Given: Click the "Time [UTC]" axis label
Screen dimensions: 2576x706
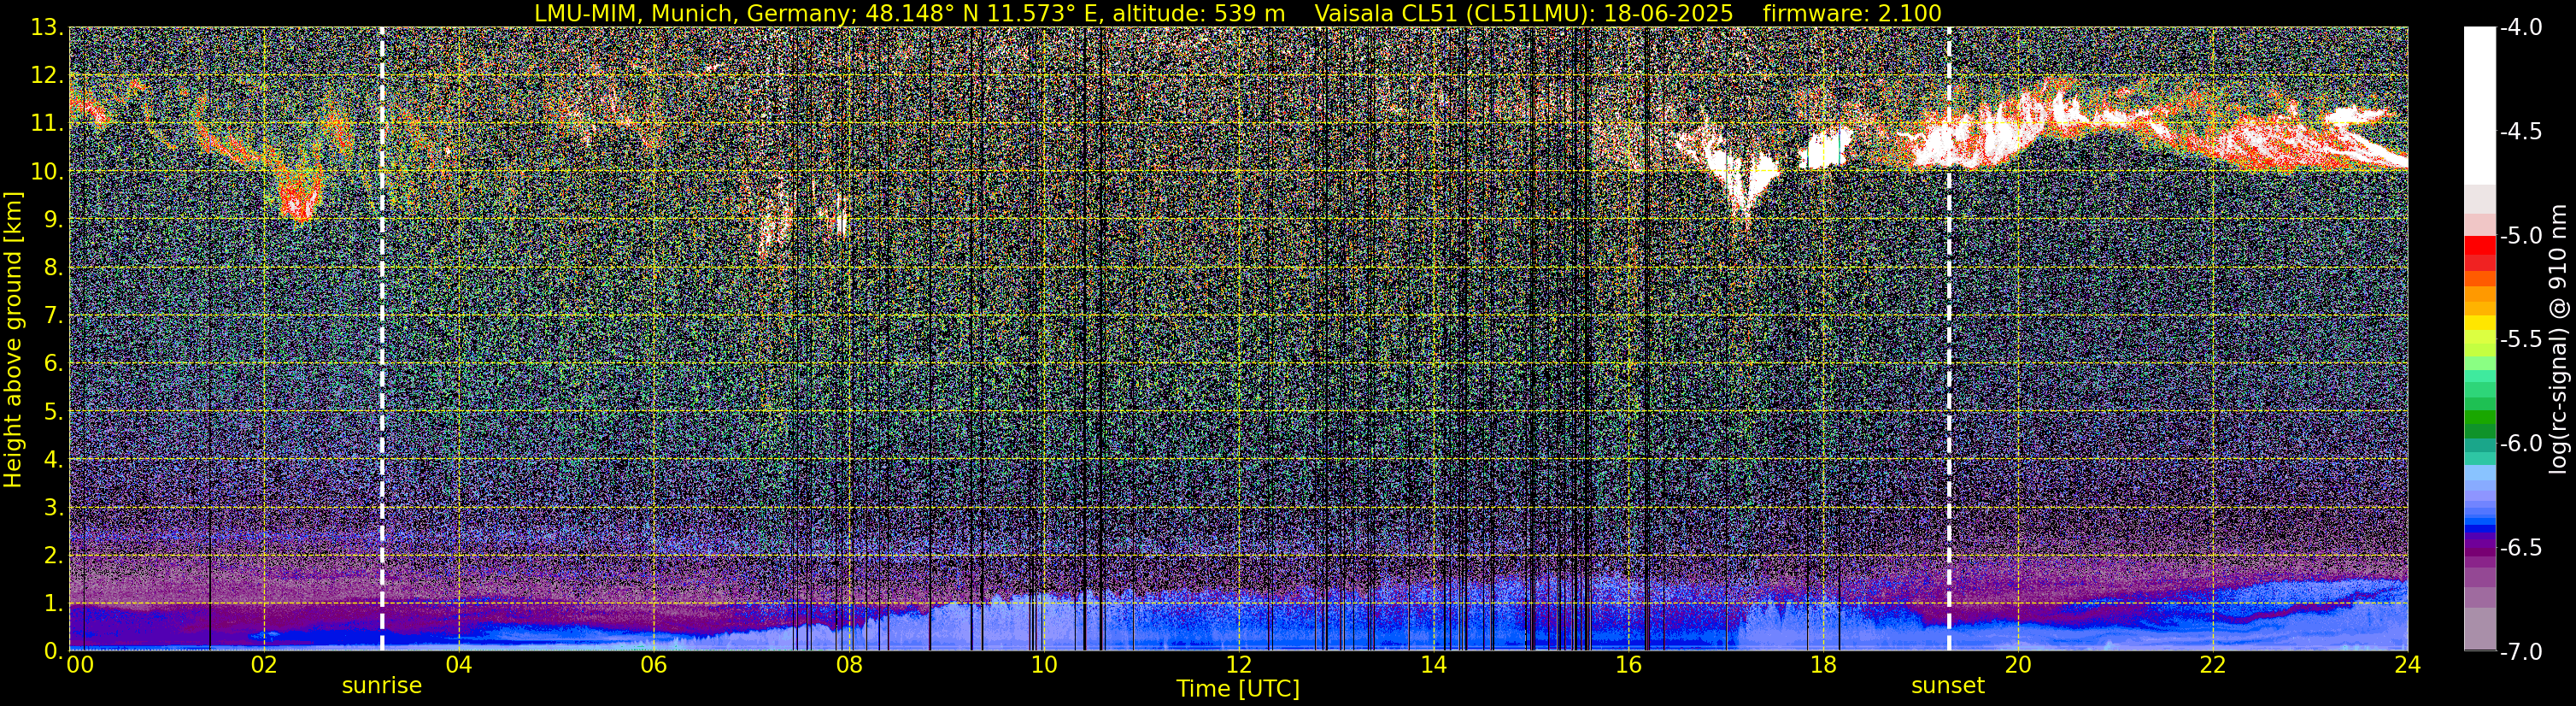Looking at the screenshot, I should (x=1238, y=688).
